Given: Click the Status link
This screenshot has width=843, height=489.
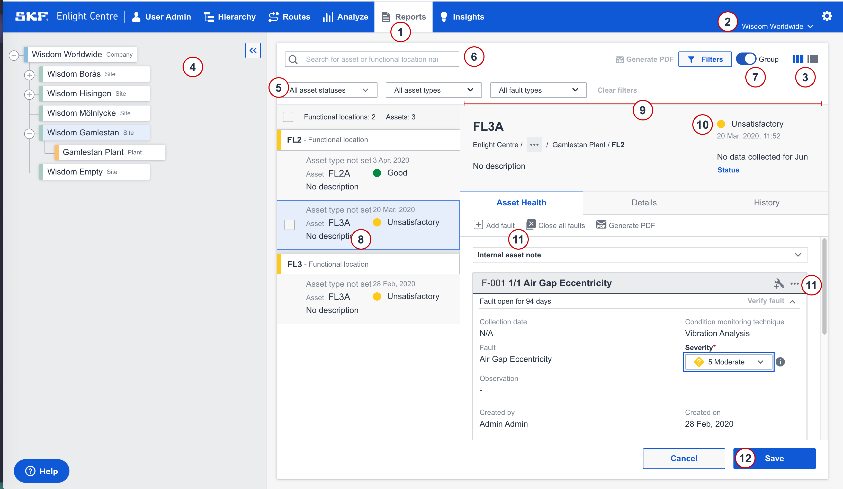Looking at the screenshot, I should [x=728, y=170].
